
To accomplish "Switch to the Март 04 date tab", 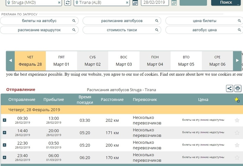I will [155, 61].
